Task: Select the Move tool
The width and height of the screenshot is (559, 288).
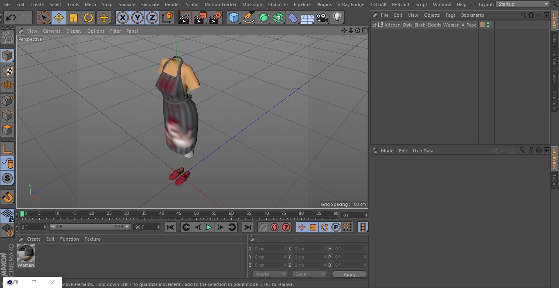Action: 59,18
